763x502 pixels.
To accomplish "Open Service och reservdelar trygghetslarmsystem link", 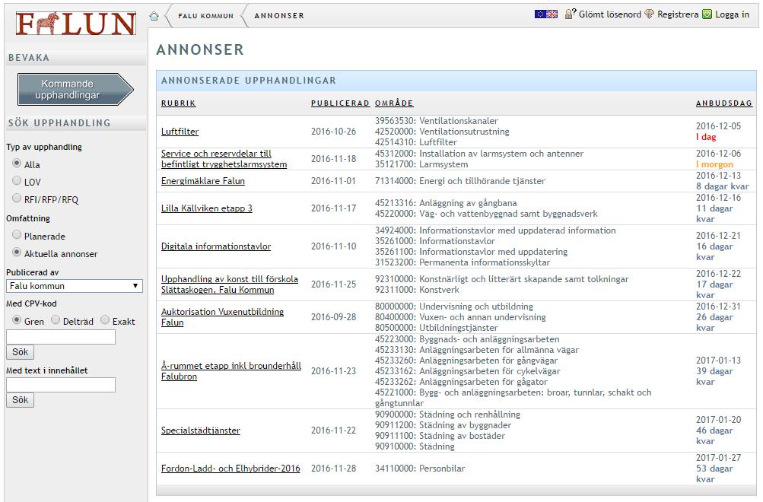I will pyautogui.click(x=224, y=159).
